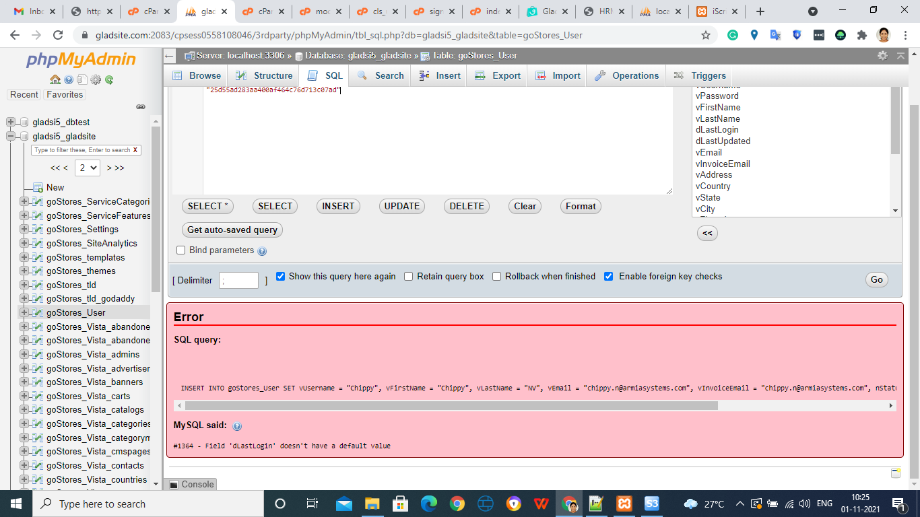Viewport: 920px width, 517px height.
Task: Enable the Bind parameters checkbox
Action: pyautogui.click(x=180, y=250)
